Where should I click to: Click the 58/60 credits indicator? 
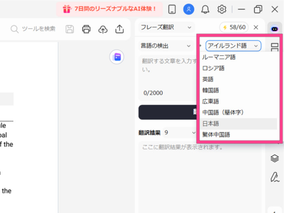click(234, 27)
